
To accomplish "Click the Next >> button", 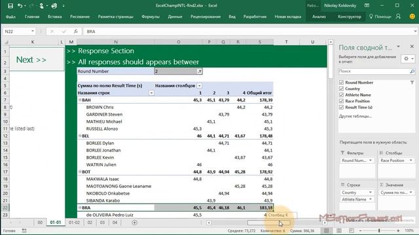I will pos(31,59).
